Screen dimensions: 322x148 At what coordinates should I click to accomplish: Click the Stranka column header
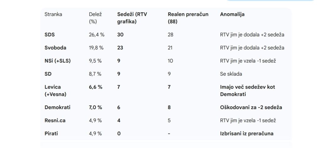pyautogui.click(x=53, y=14)
